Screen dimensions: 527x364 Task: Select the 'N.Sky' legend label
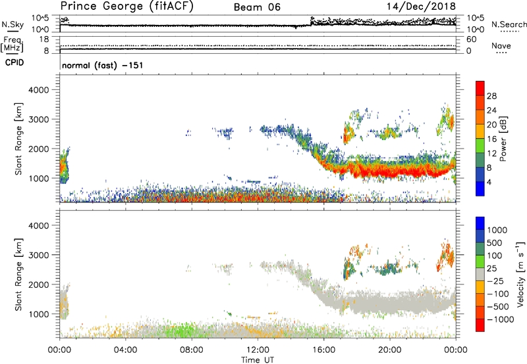[x=13, y=24]
